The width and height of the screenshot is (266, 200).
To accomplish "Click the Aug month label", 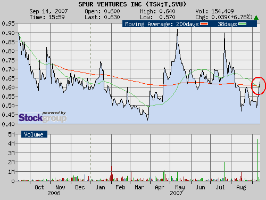I will [241, 188].
